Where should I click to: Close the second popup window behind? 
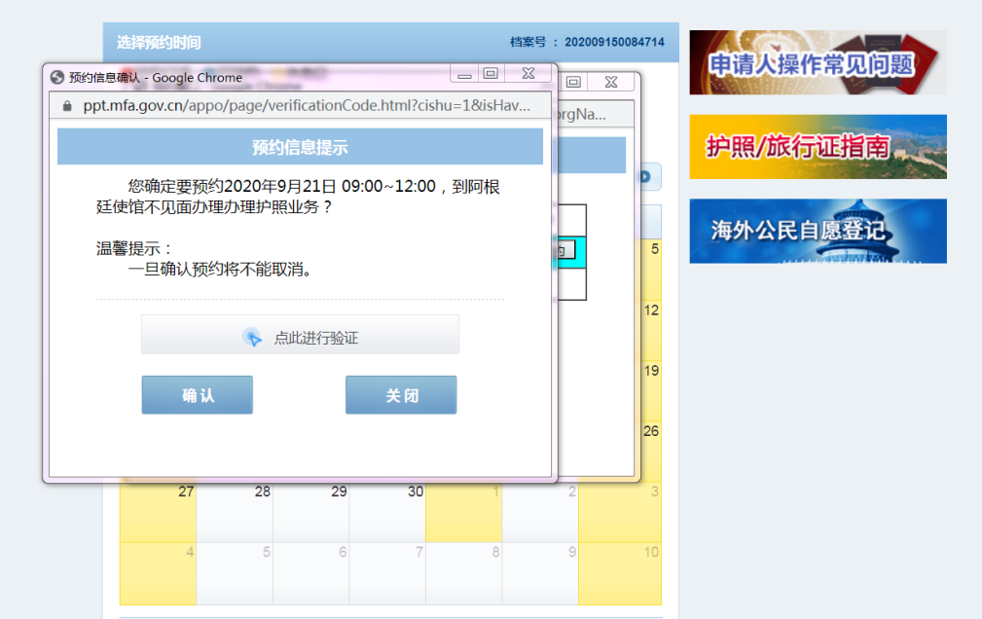click(611, 82)
